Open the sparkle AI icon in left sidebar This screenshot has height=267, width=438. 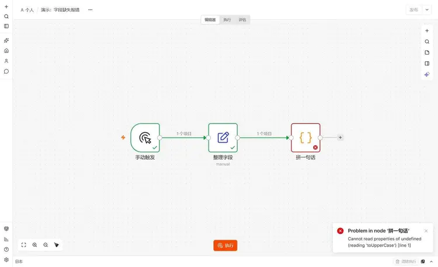tap(6, 40)
